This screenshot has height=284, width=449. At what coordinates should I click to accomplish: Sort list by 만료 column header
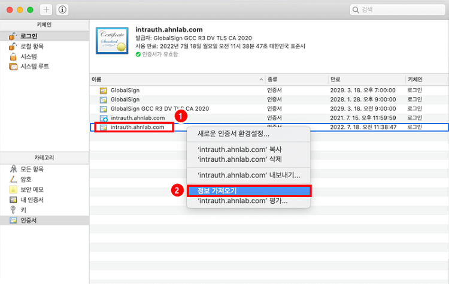click(367, 79)
